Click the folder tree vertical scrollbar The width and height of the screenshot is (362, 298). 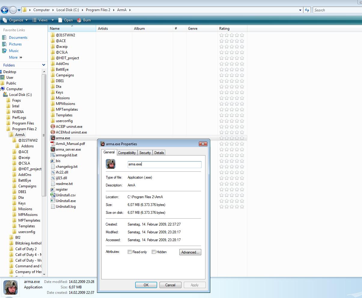click(x=44, y=135)
